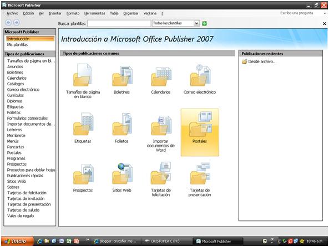Select Mis plantillas in the sidebar
The image size is (329, 247).
[x=17, y=45]
